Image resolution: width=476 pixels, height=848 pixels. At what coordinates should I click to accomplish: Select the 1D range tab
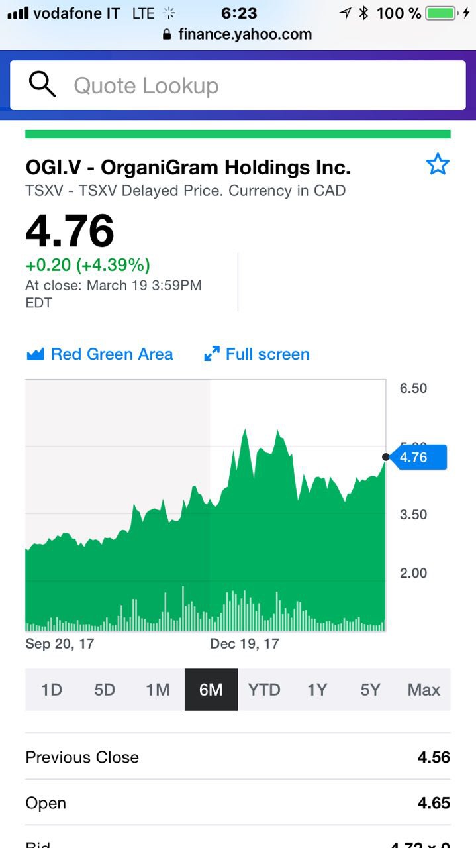(x=52, y=690)
